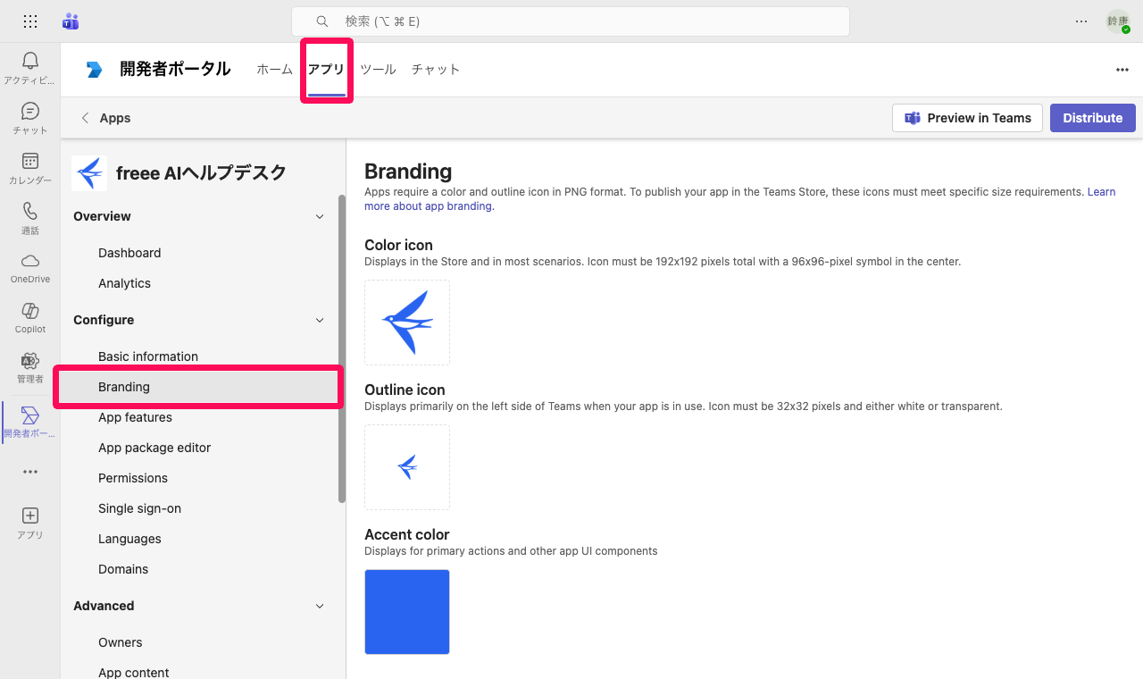1143x679 pixels.
Task: Open Calendar (カレンダー) in left rail
Action: pos(29,167)
